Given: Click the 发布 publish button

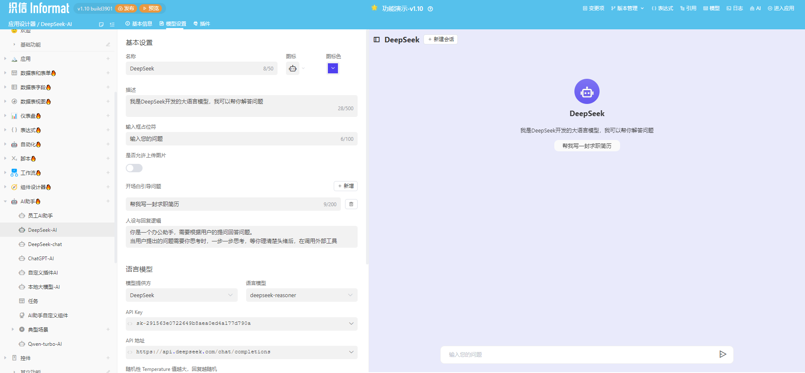Looking at the screenshot, I should (x=126, y=8).
